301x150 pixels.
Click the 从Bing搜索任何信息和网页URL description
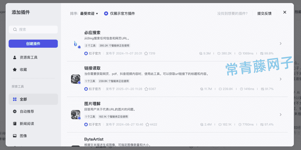click(107, 38)
